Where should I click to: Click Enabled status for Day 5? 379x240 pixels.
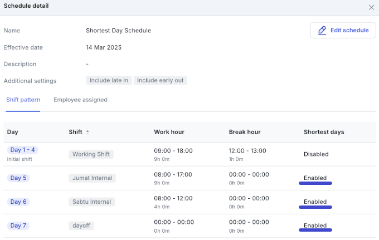click(x=315, y=178)
